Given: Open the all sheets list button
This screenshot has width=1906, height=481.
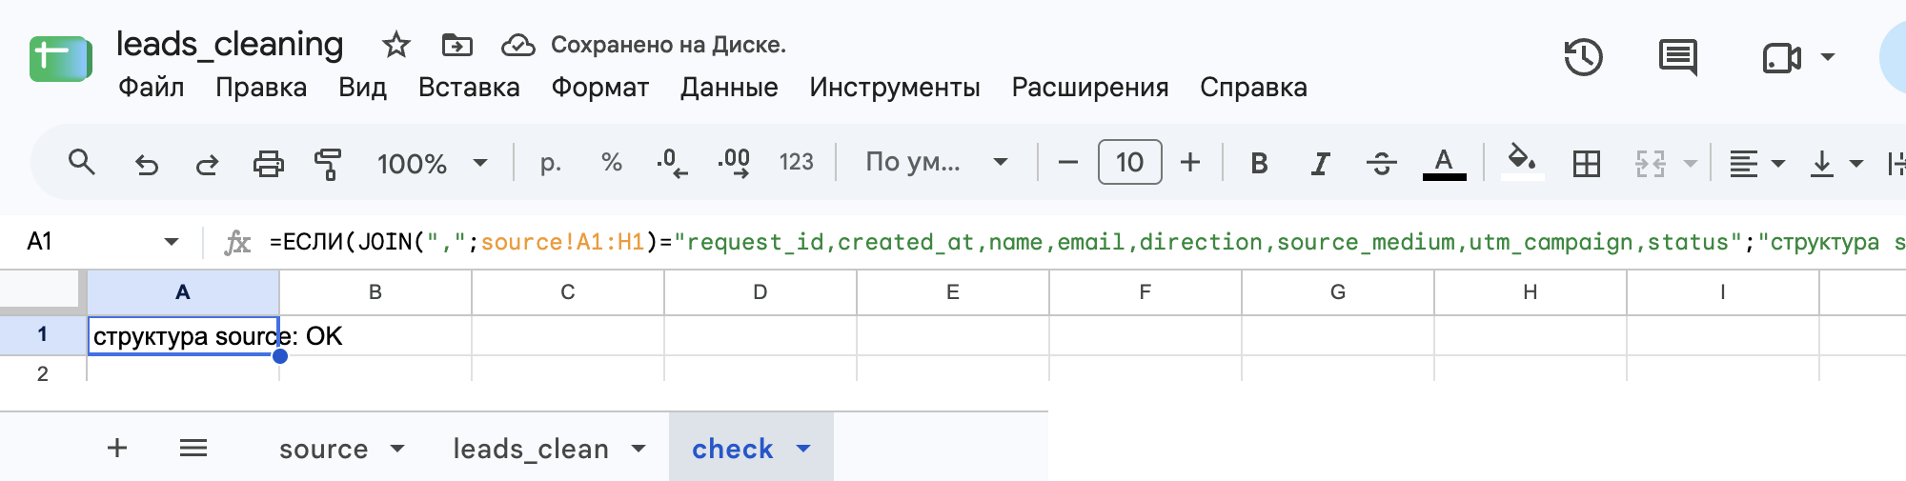Looking at the screenshot, I should (x=193, y=448).
